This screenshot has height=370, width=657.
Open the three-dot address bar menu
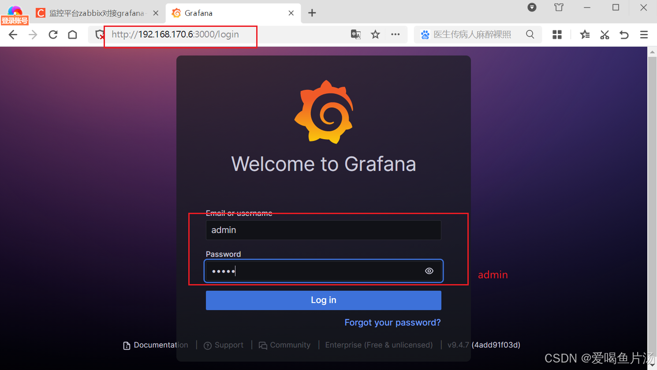tap(396, 34)
